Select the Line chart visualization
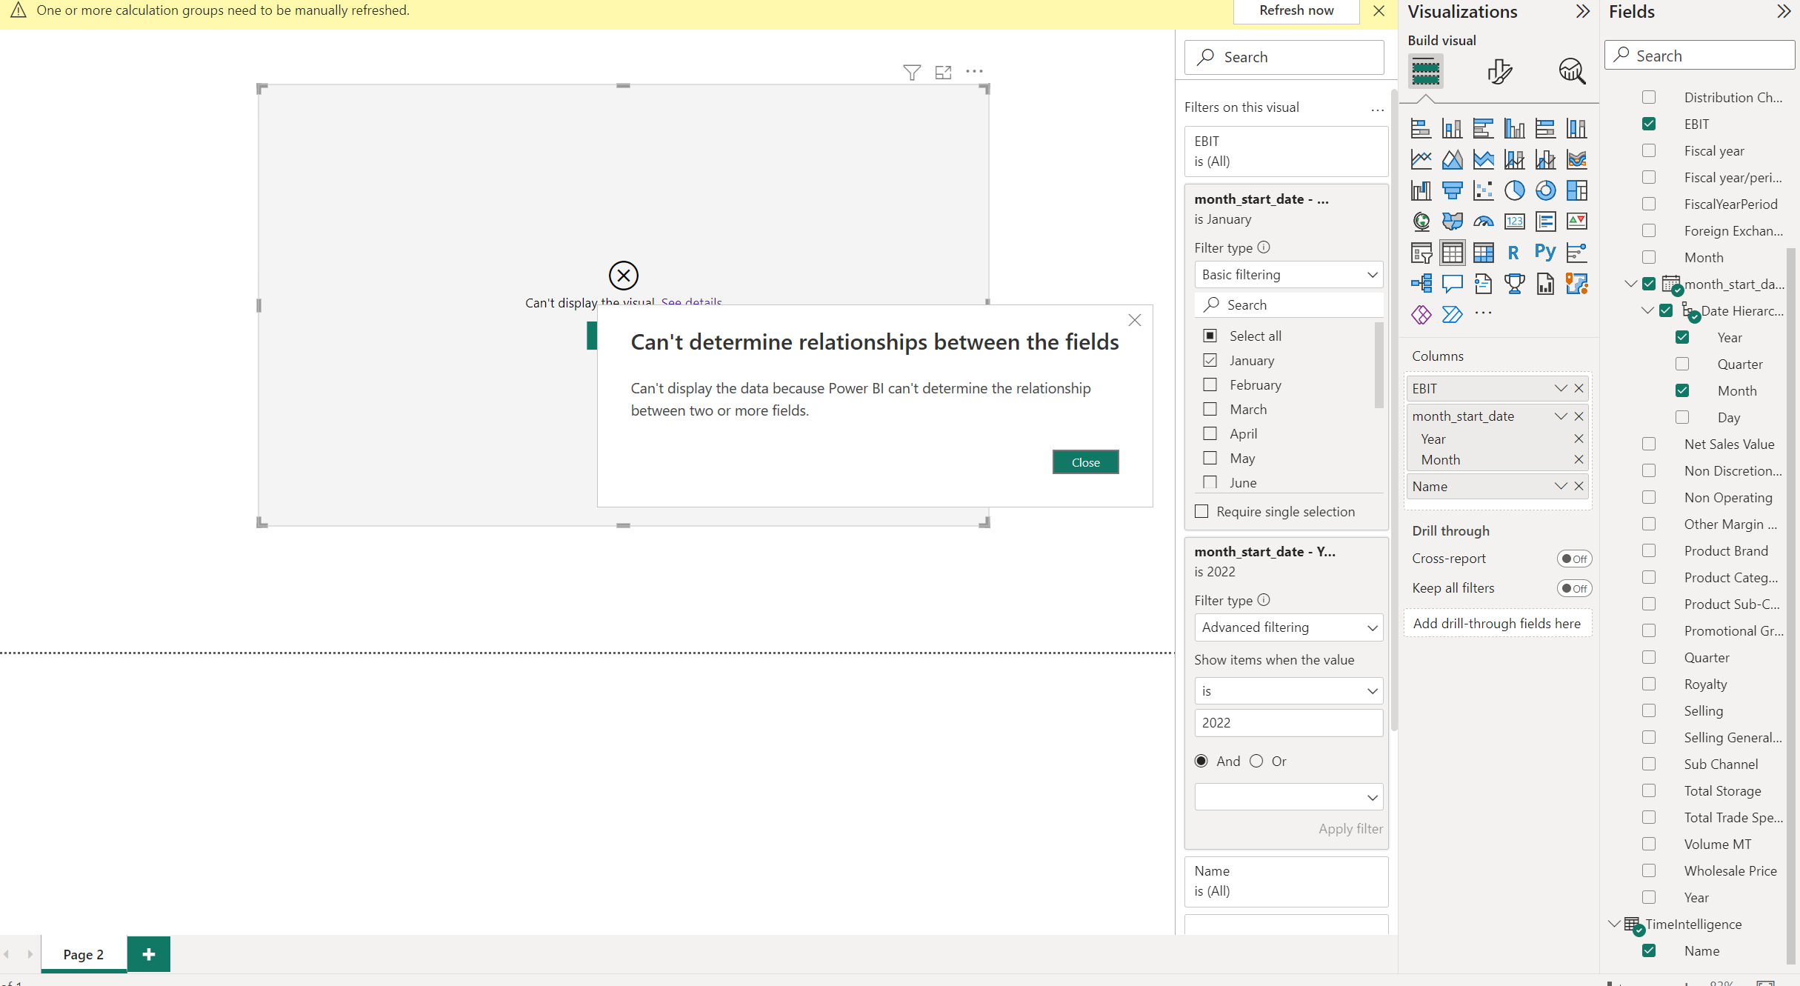The height and width of the screenshot is (986, 1800). [1421, 159]
